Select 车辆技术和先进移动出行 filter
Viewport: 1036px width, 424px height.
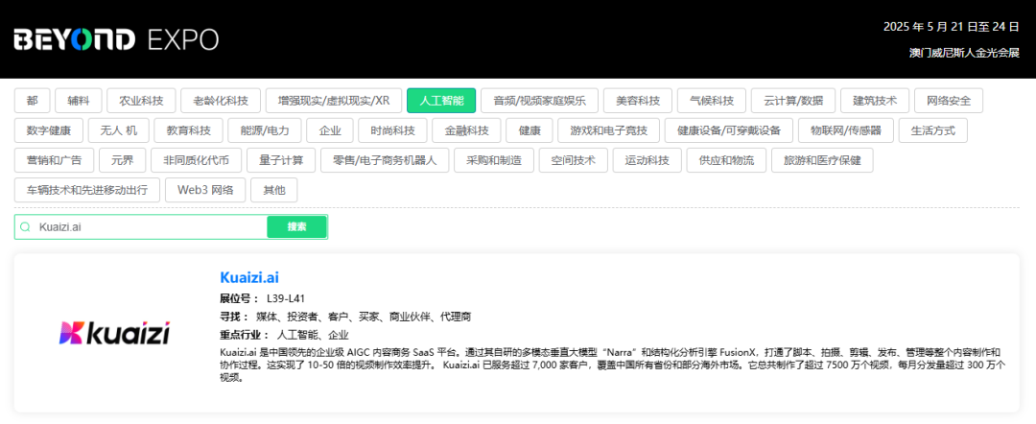pyautogui.click(x=87, y=190)
